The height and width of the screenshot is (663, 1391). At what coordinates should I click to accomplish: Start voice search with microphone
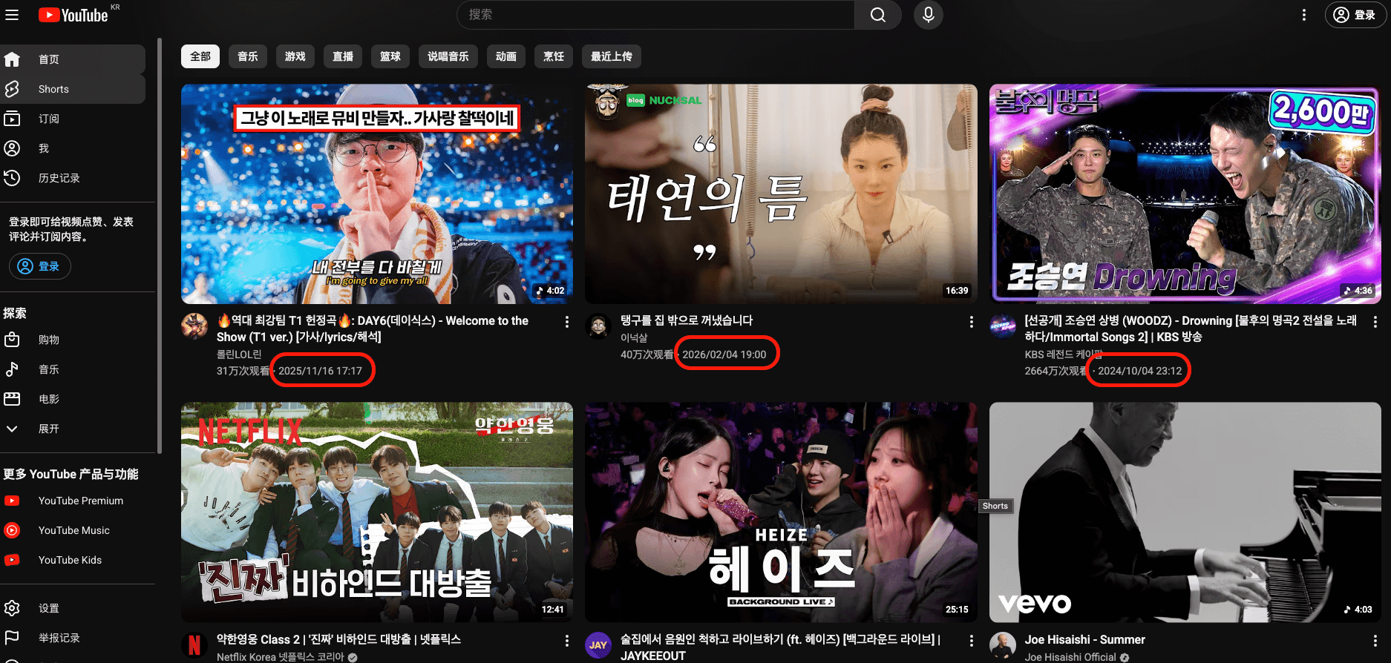coord(928,15)
